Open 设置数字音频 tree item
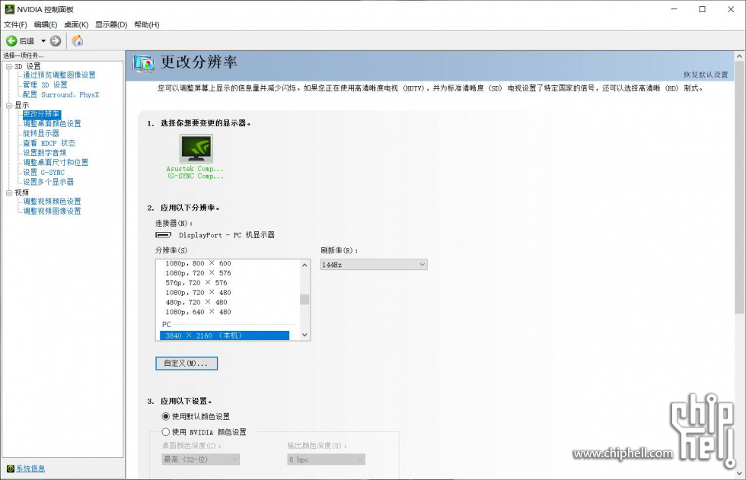This screenshot has width=746, height=480. (45, 153)
